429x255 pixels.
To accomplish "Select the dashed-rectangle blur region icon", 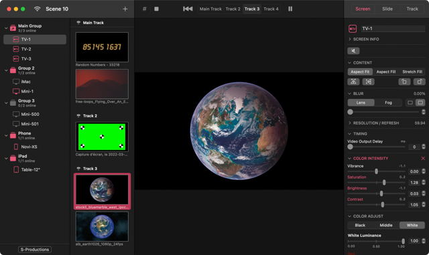I will coord(410,103).
